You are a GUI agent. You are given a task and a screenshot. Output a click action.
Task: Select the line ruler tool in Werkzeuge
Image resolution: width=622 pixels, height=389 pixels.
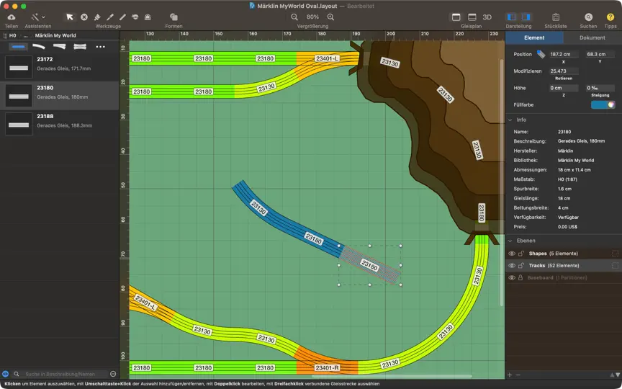pos(122,17)
